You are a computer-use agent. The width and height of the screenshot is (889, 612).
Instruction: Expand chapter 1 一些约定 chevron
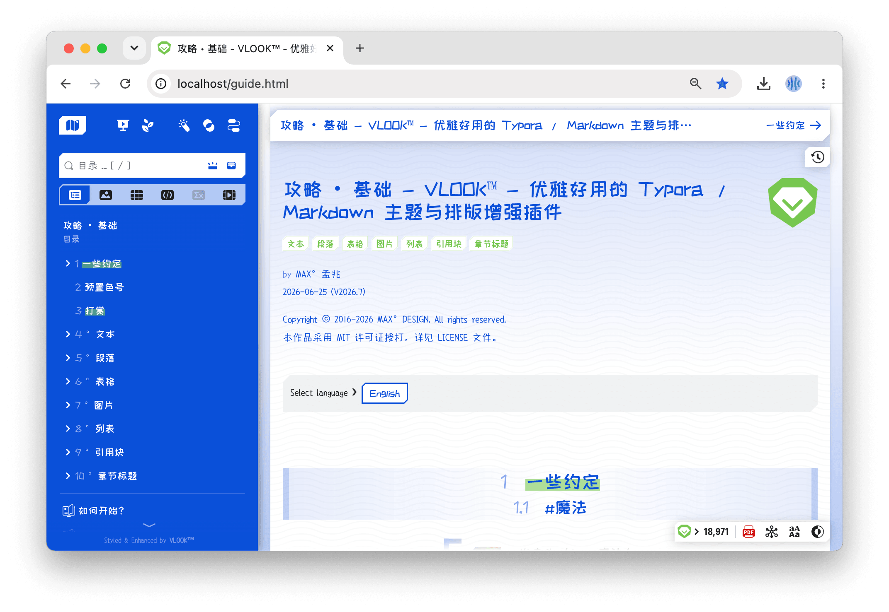pyautogui.click(x=68, y=263)
